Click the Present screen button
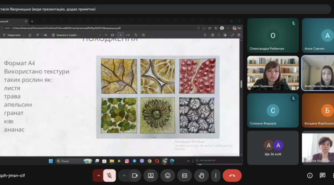 pos(151,175)
